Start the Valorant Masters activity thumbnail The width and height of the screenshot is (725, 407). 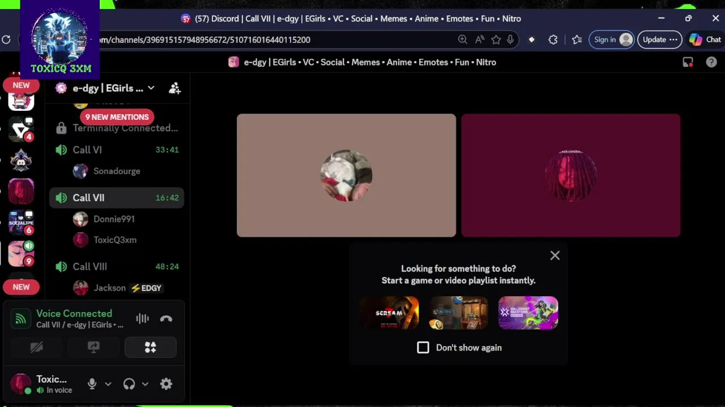tap(528, 313)
